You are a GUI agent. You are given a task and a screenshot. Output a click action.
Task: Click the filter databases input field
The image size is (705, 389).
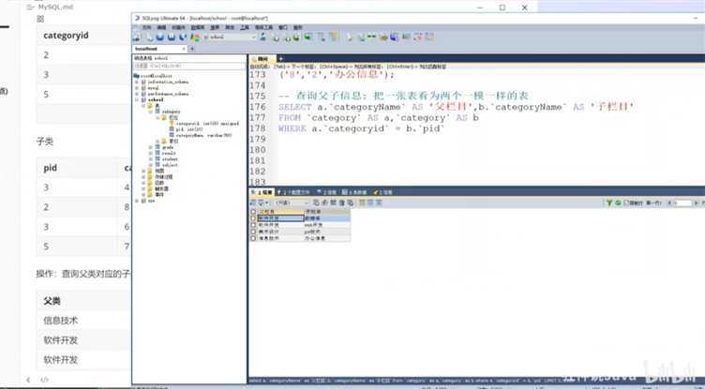188,66
